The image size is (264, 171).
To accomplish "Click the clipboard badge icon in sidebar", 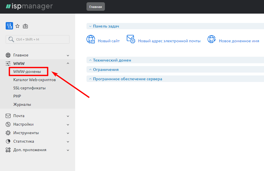I will click(26, 26).
